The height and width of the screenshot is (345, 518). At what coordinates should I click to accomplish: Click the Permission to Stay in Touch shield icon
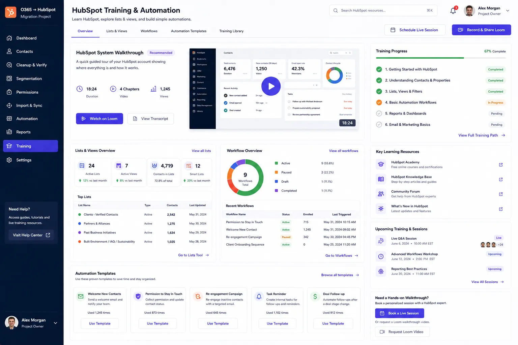pyautogui.click(x=138, y=296)
